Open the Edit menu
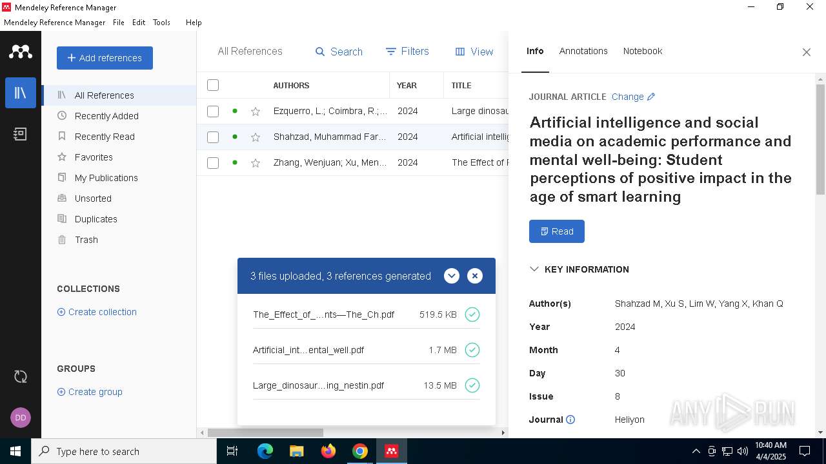 139,23
